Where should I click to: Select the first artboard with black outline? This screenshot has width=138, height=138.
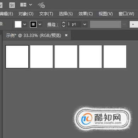pos(17,57)
